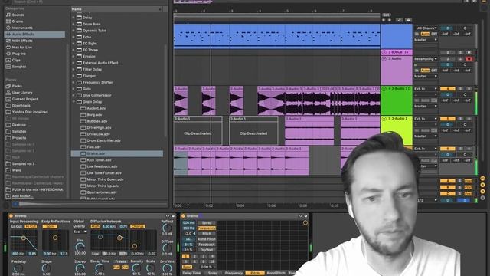Fold the green 4 3-Audio track
Viewport: 490px width, 276px height.
[x=384, y=89]
